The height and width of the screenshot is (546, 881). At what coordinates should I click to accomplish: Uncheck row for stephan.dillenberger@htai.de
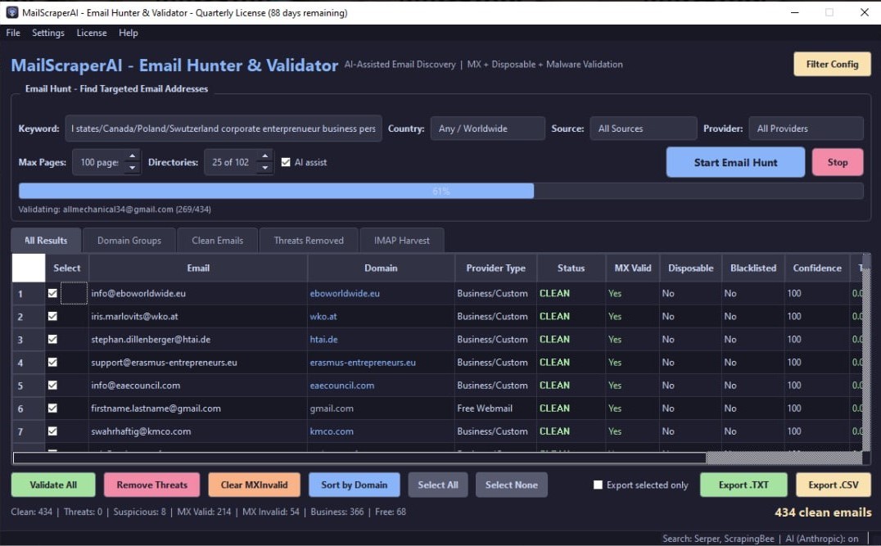coord(52,339)
